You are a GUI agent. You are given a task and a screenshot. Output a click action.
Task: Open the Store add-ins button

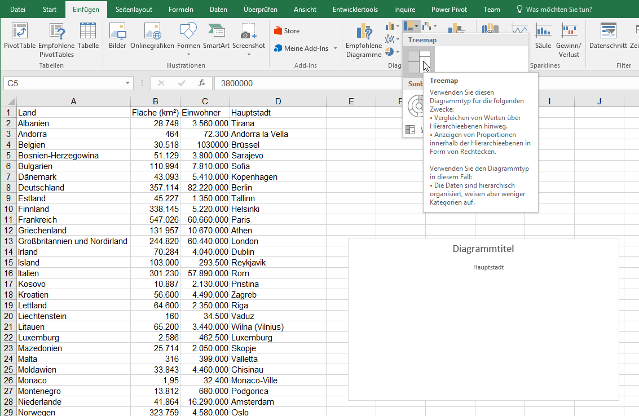tap(287, 31)
